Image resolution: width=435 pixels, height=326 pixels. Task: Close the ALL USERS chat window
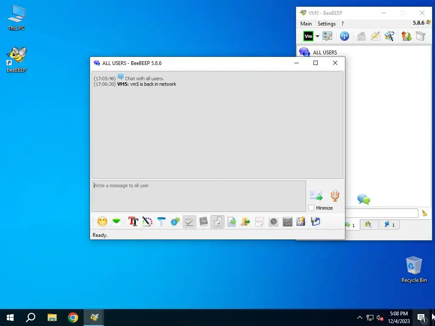coord(335,63)
